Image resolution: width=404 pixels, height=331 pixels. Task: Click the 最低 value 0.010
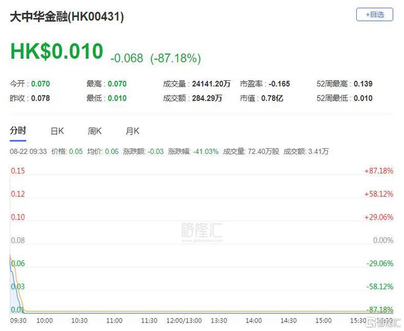[118, 98]
